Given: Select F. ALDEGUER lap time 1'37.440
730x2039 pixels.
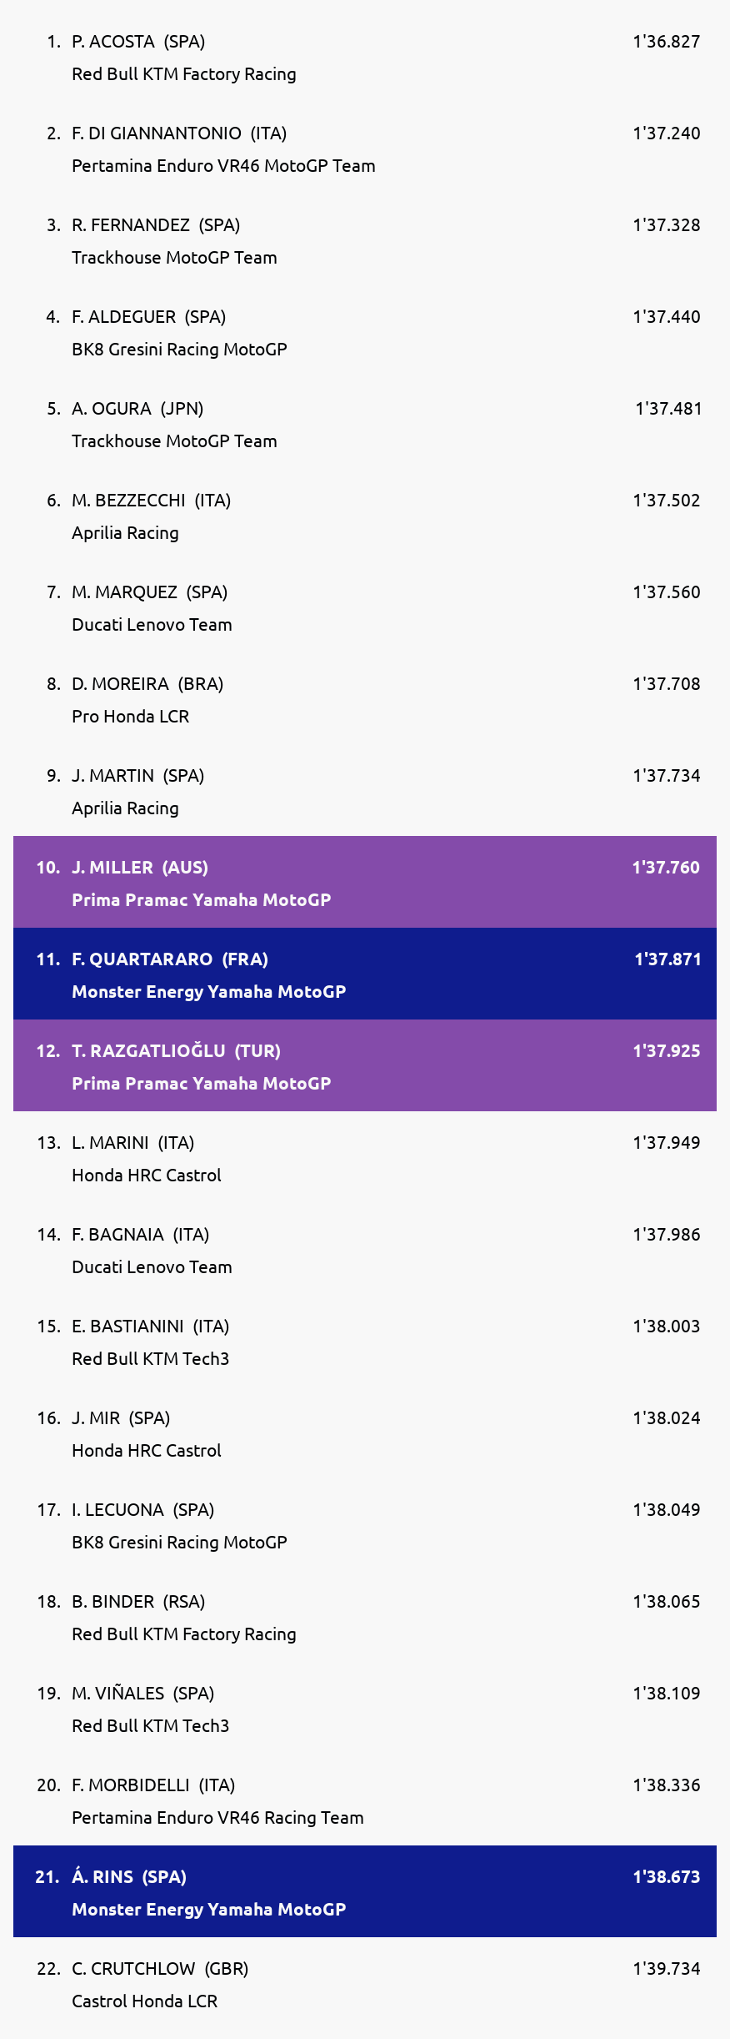Looking at the screenshot, I should click(667, 317).
